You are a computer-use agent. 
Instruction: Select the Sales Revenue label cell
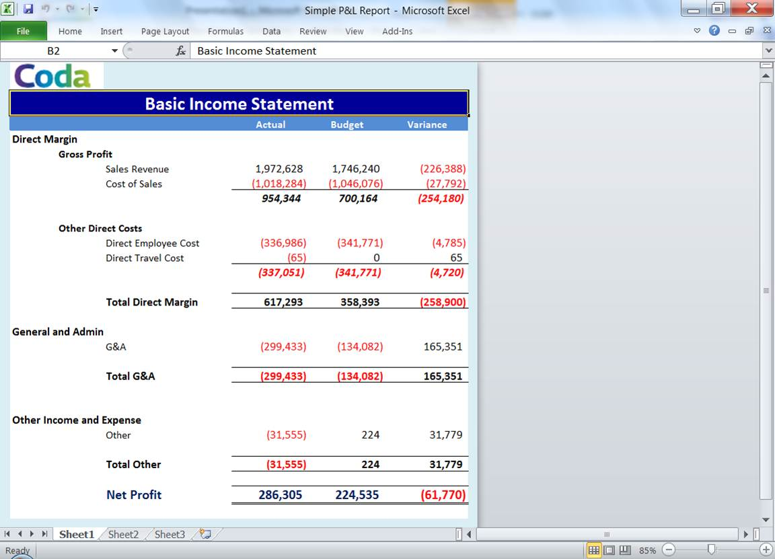[137, 169]
